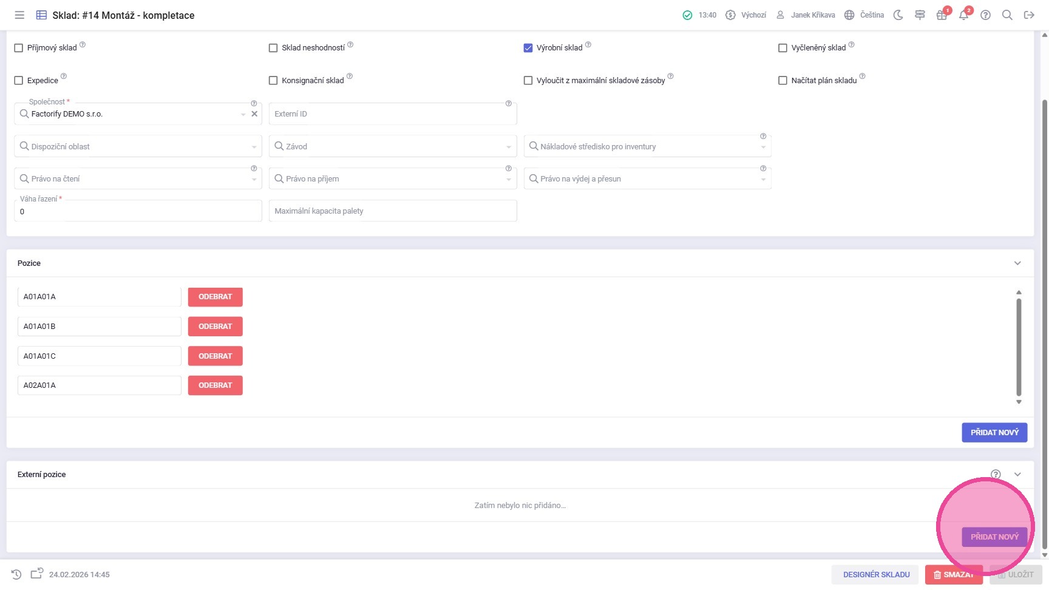Open change history clock icon
This screenshot has width=1049, height=590.
pos(16,574)
